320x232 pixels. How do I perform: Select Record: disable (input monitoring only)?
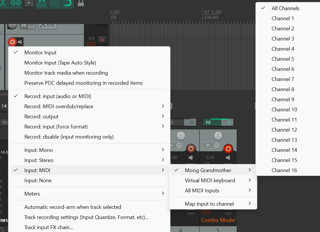(x=89, y=137)
